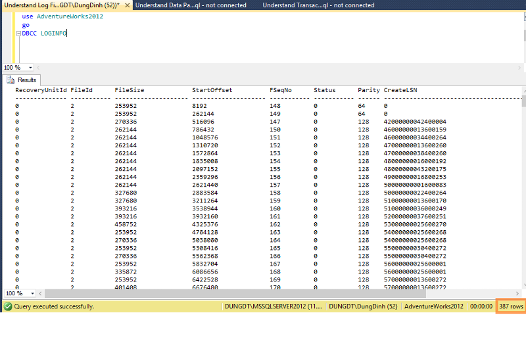Click DUNGDT\DungDinh (52) login status entry
526x338 pixels.
click(x=363, y=306)
